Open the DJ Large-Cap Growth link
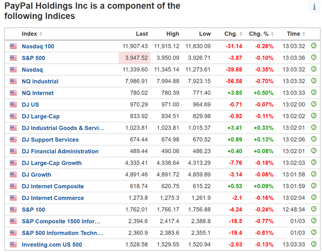 pyautogui.click(x=51, y=163)
